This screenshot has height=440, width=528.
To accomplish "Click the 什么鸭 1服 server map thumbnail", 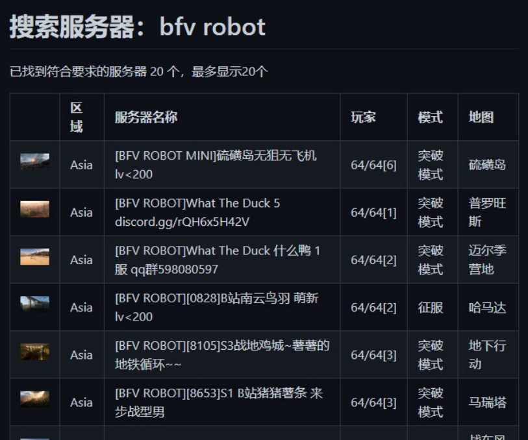I will tap(34, 257).
